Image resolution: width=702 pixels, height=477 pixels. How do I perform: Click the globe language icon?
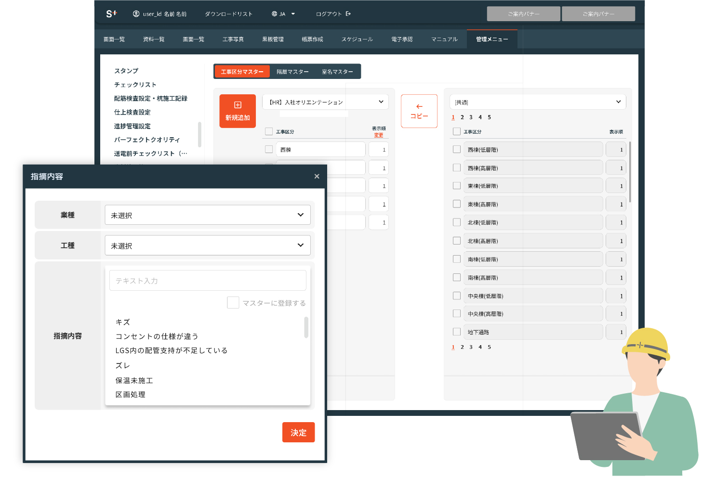click(x=274, y=14)
